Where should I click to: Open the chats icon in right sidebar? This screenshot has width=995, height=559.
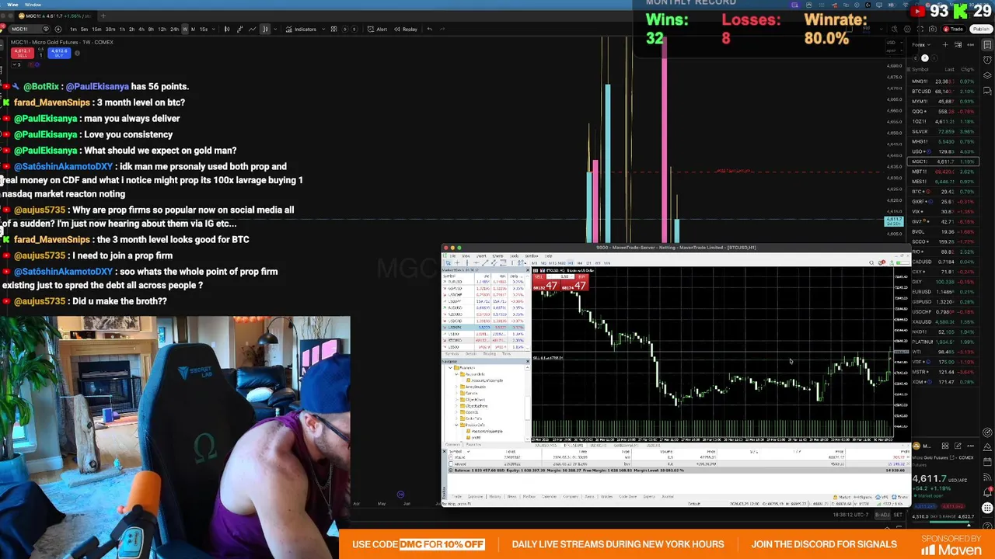pyautogui.click(x=987, y=91)
